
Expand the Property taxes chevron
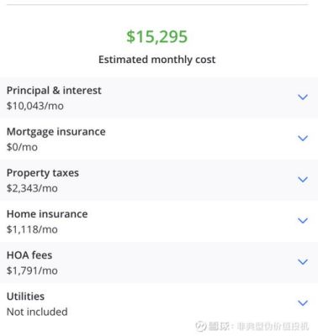[303, 179]
